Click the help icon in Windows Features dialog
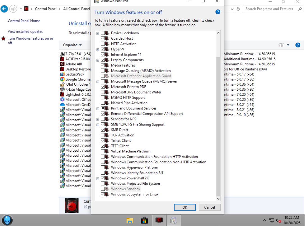The height and width of the screenshot is (226, 305). [218, 12]
